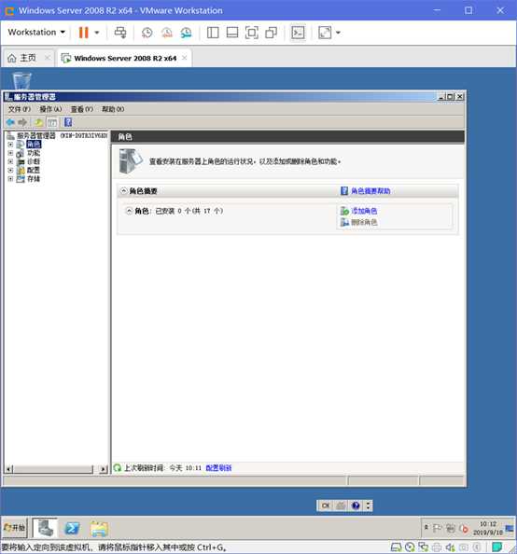The image size is (517, 554).
Task: Select the 诊断 node in the tree
Action: 34,161
